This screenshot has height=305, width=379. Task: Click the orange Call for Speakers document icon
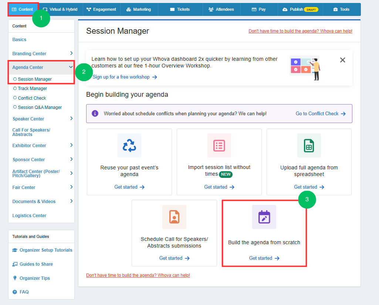click(x=174, y=217)
